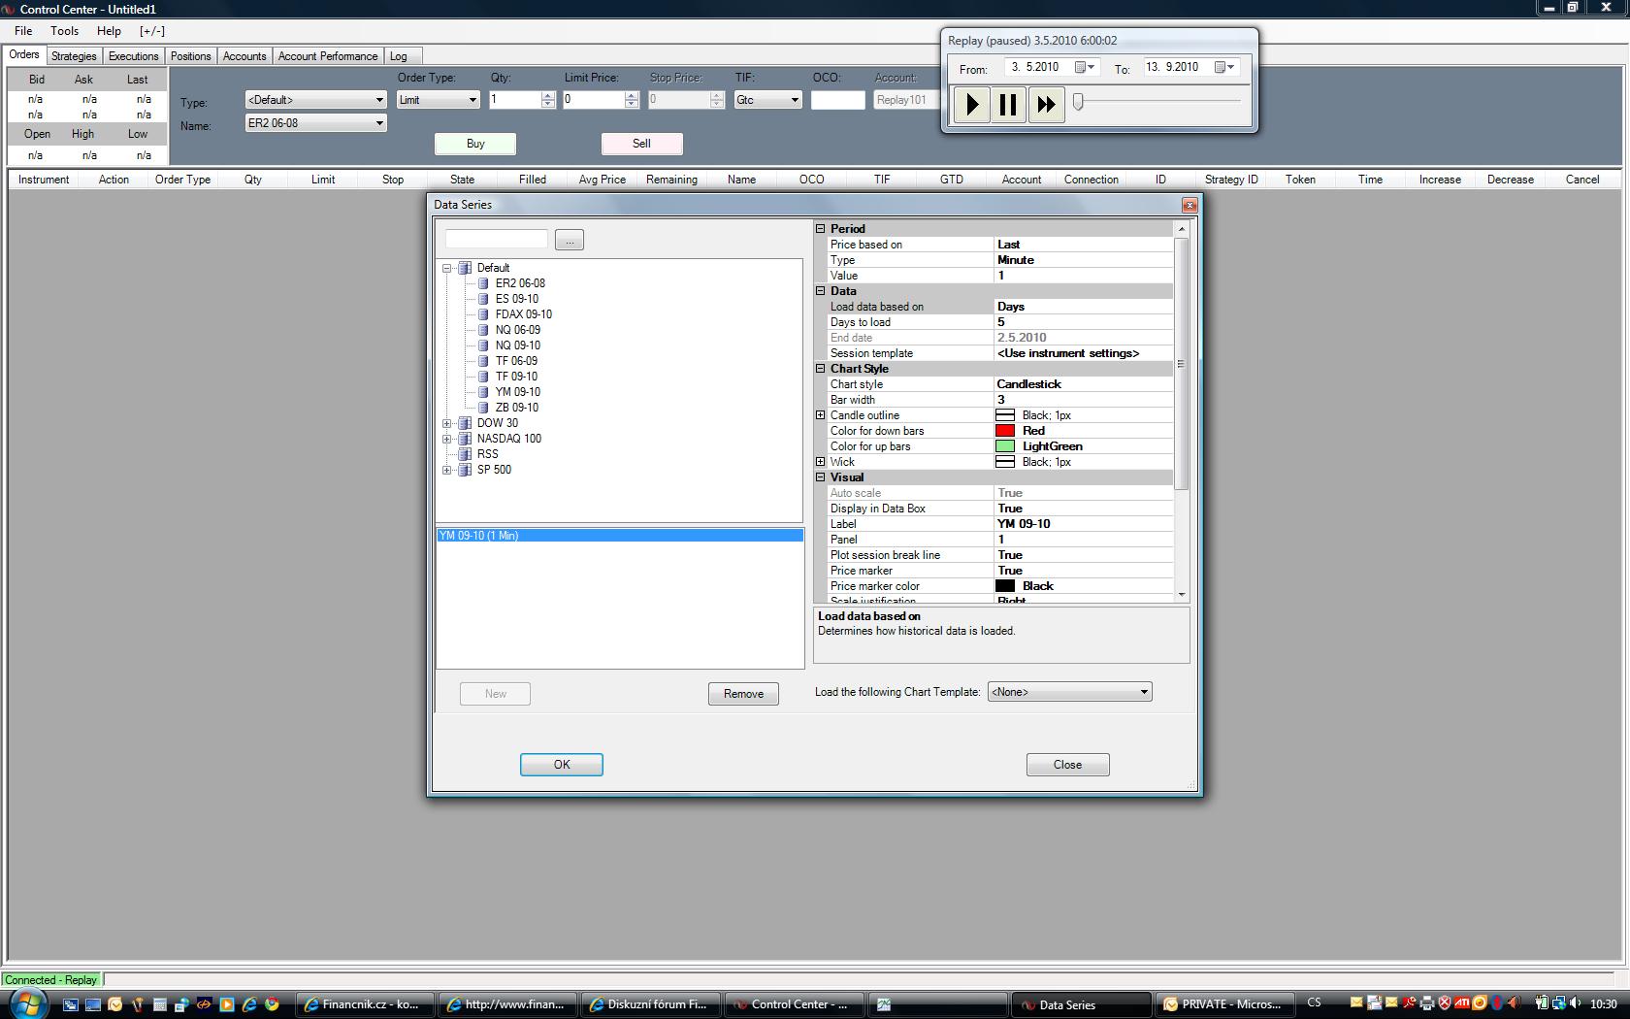Viewport: 1630px width, 1019px height.
Task: Expand the DOW 30 instrument list
Action: click(x=447, y=423)
